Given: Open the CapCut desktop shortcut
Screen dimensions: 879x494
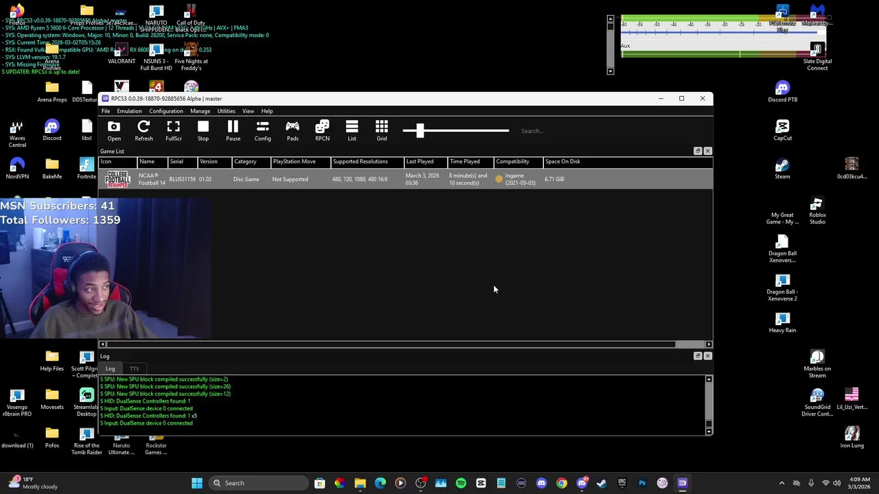Looking at the screenshot, I should 782,130.
